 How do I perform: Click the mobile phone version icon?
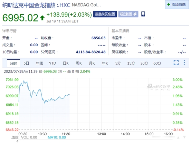143,14
